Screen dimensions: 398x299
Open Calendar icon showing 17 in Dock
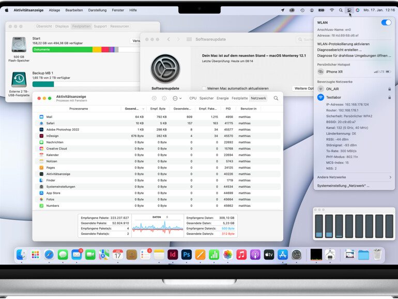117,255
